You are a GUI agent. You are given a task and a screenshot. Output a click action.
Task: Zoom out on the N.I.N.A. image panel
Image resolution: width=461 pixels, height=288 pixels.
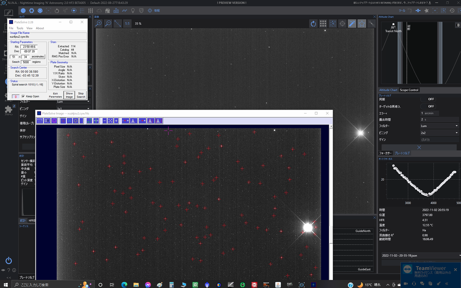click(108, 23)
